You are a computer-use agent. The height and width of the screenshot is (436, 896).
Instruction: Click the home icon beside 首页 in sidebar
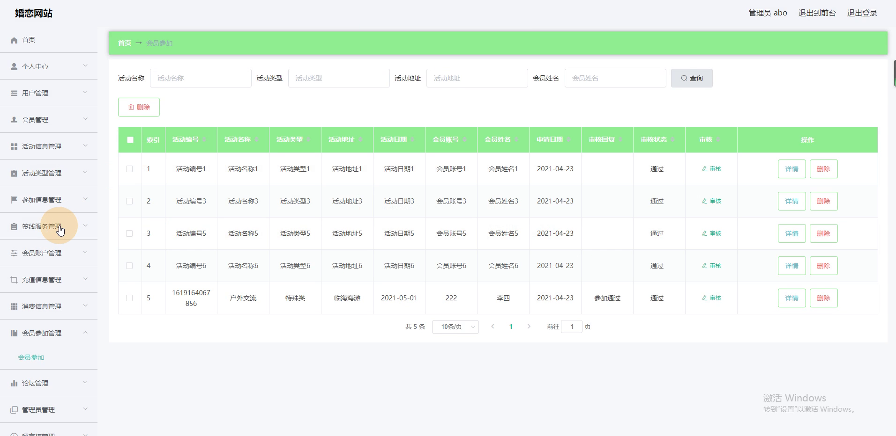point(14,40)
